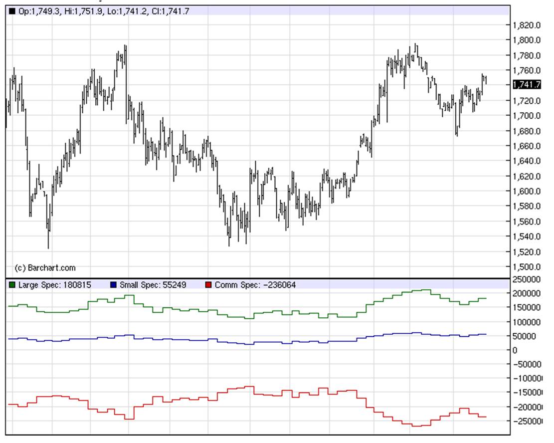Screen dimensions: 554x443
Task: Click the 1,500.0 price axis label
Action: pos(528,267)
